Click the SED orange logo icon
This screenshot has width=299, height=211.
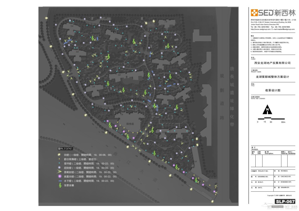[254, 13]
